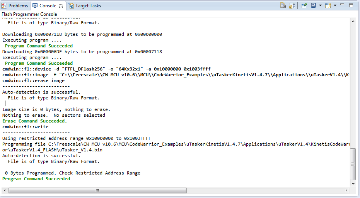
Task: Open the Target Tasks tab
Action: (88, 6)
